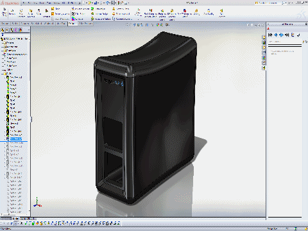This screenshot has width=308, height=231.
Task: Run the Deviation Analysis tool in the ribbon
Action: click(x=60, y=14)
